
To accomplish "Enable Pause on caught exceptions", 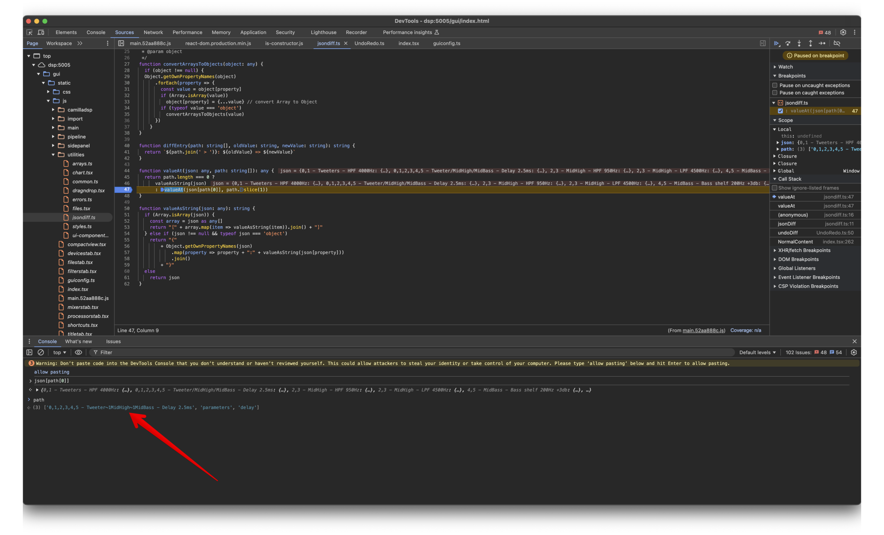I will 775,93.
